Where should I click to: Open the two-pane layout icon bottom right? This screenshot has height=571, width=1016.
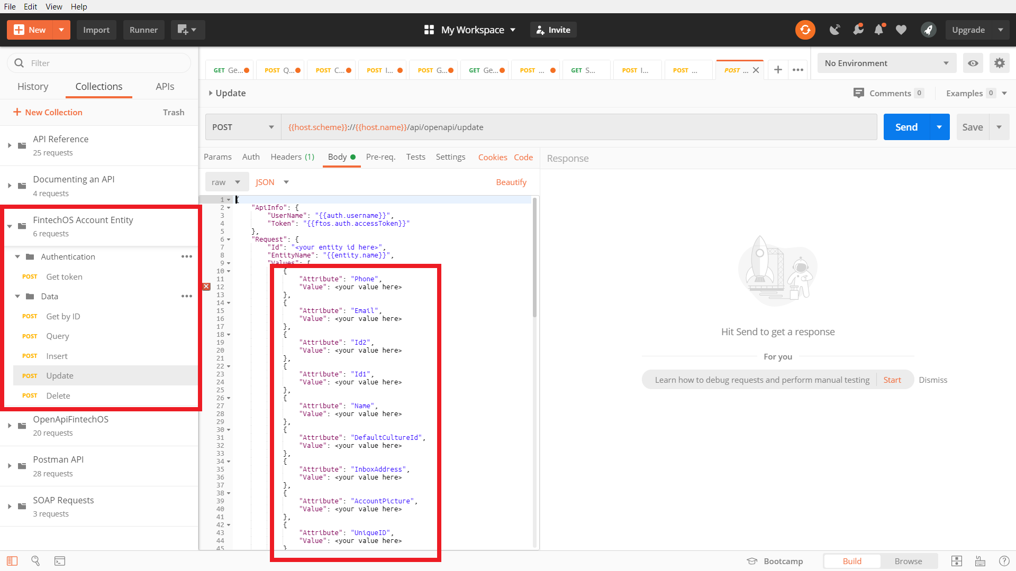pos(957,561)
